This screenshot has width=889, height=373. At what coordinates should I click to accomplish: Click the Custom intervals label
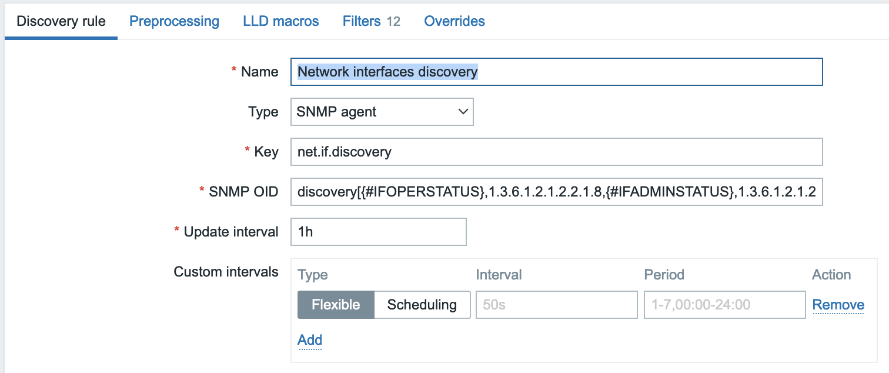[x=226, y=272]
